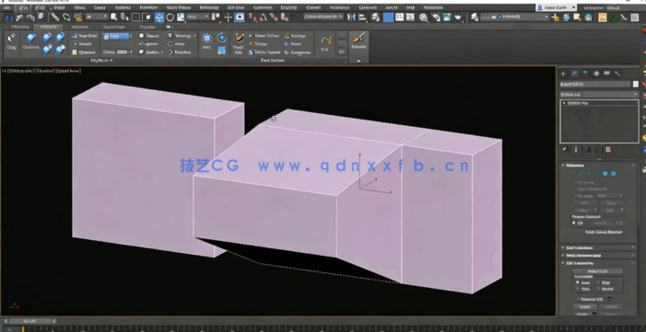Select Polygon sub-object level icon
The image size is (646, 332).
[x=605, y=173]
